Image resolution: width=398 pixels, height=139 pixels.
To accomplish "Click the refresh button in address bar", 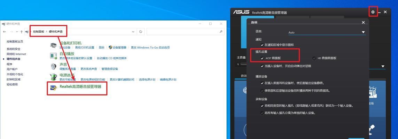I will tap(141, 32).
